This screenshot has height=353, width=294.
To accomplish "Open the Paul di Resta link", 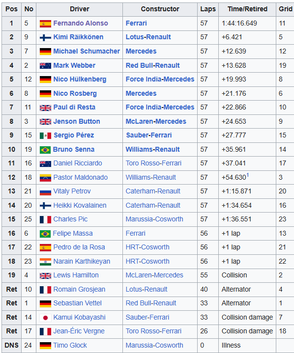I will pos(74,107).
